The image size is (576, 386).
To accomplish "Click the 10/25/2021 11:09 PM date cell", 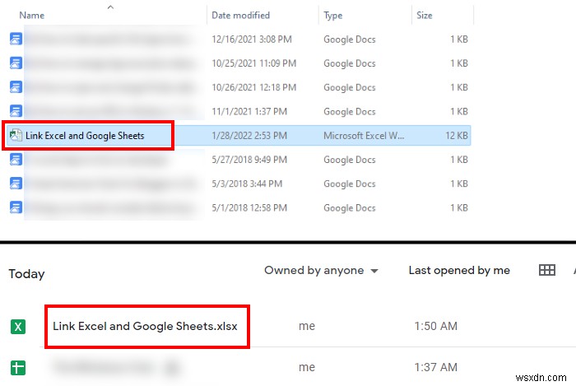I will (253, 63).
